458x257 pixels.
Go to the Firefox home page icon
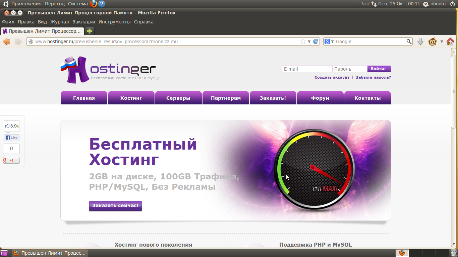(450, 41)
